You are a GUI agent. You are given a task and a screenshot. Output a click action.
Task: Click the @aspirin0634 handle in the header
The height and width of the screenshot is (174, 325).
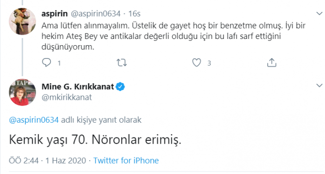(96, 14)
